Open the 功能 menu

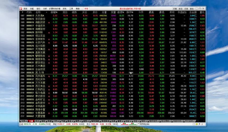tap(32, 9)
